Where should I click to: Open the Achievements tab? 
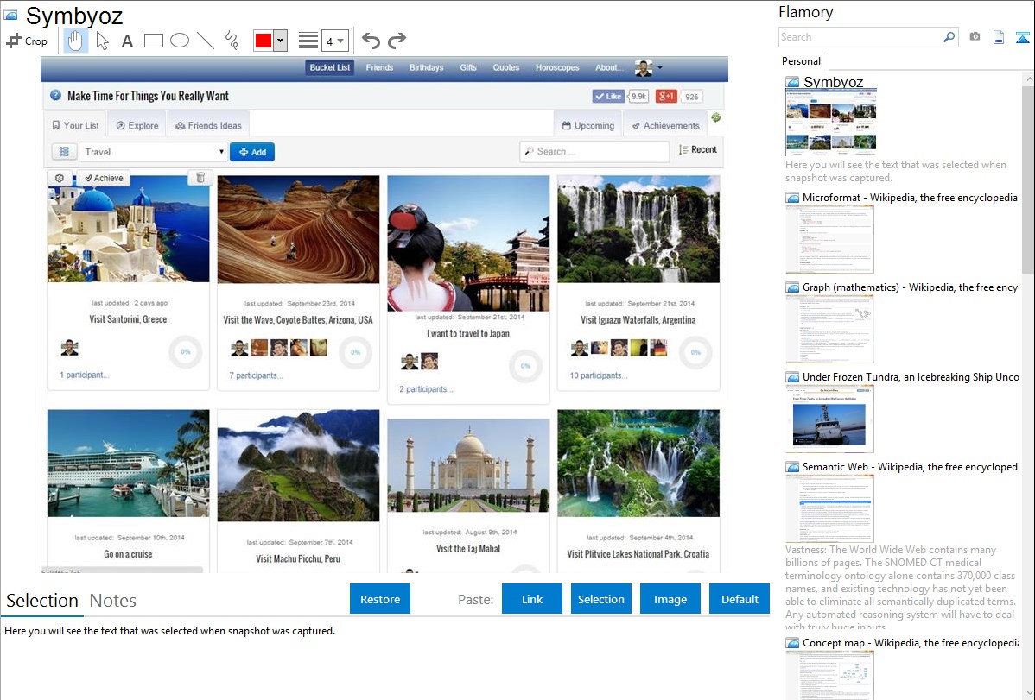(x=665, y=125)
